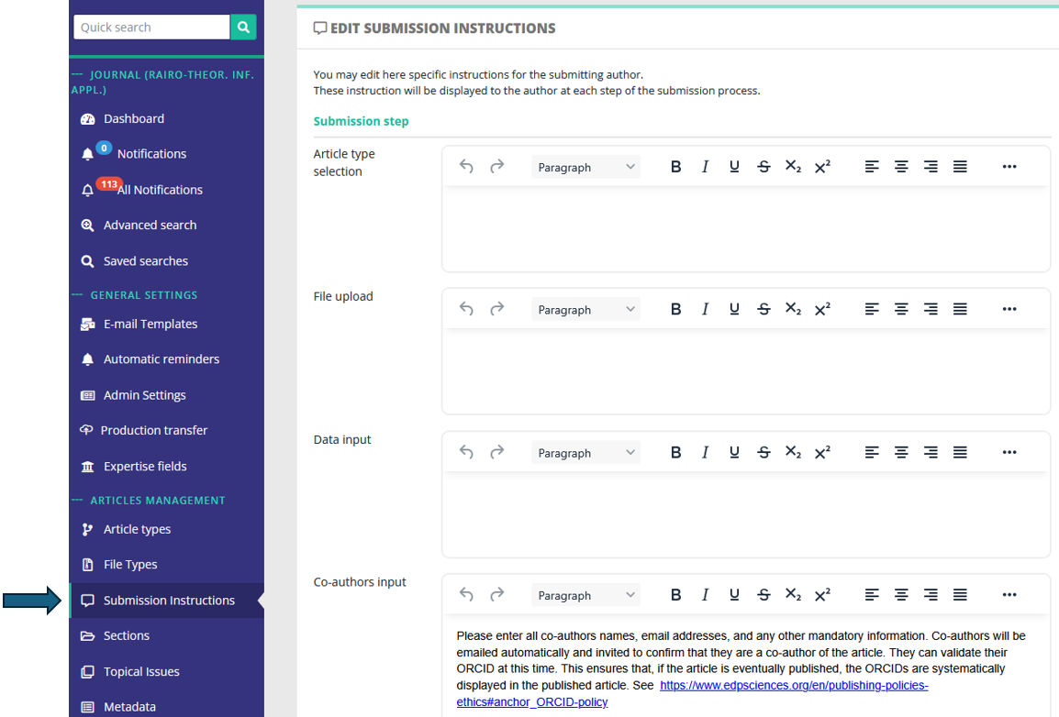The height and width of the screenshot is (717, 1059).
Task: Apply superscript in File upload editor
Action: (x=822, y=309)
